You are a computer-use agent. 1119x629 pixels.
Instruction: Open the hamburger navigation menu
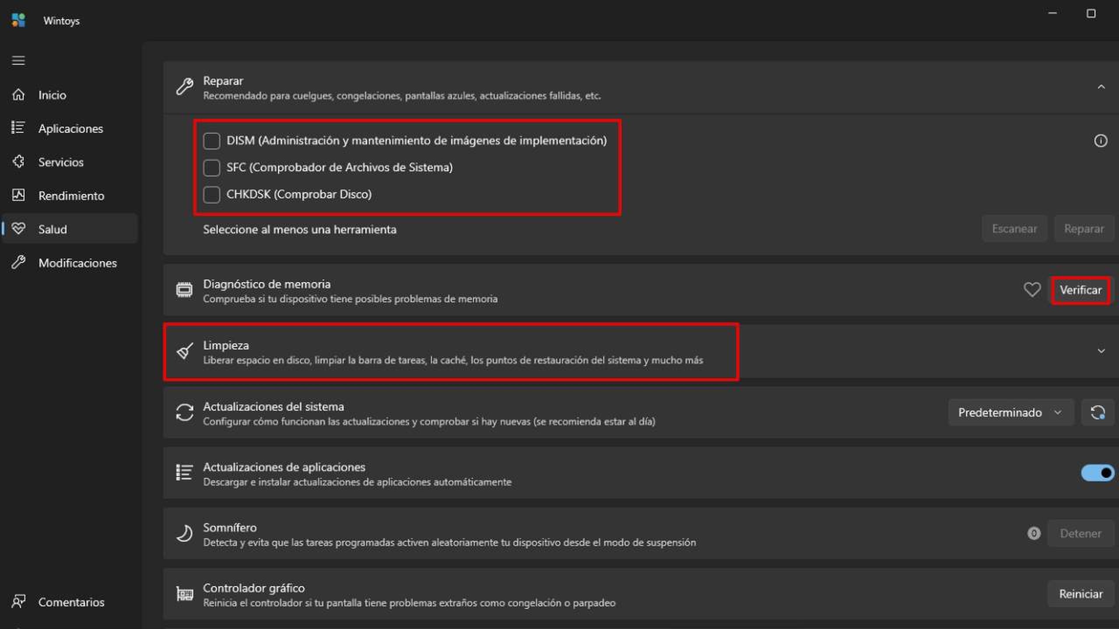18,60
